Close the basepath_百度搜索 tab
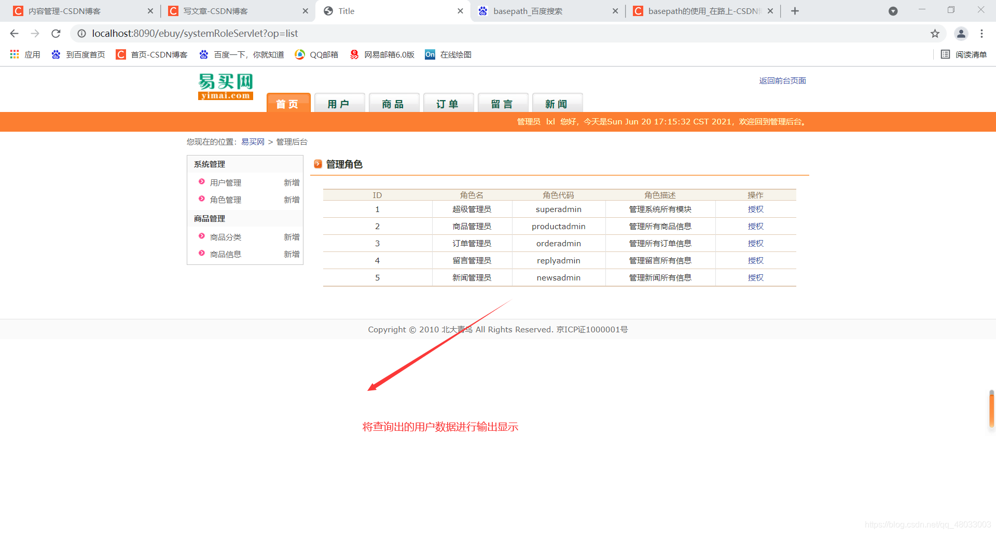This screenshot has width=996, height=534. (x=615, y=11)
